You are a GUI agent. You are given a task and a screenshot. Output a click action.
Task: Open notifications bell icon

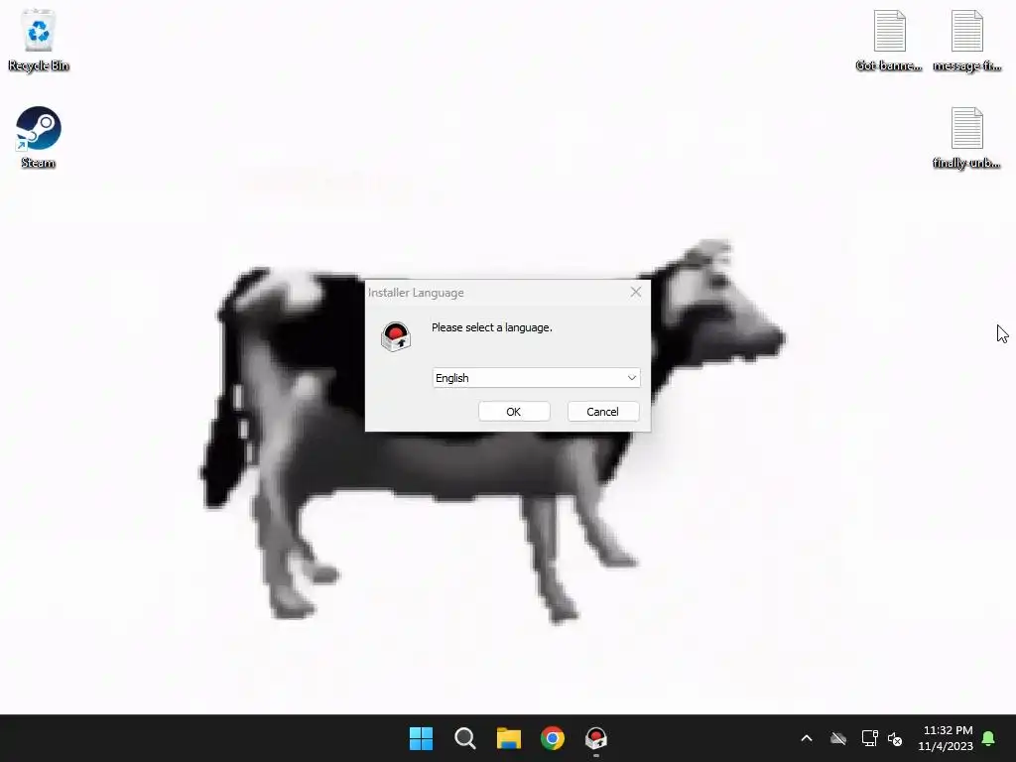click(x=988, y=738)
